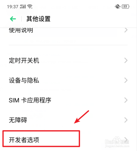Tap the 19:37 clock in status bar
Screen dimensions: 137x151
click(x=13, y=7)
